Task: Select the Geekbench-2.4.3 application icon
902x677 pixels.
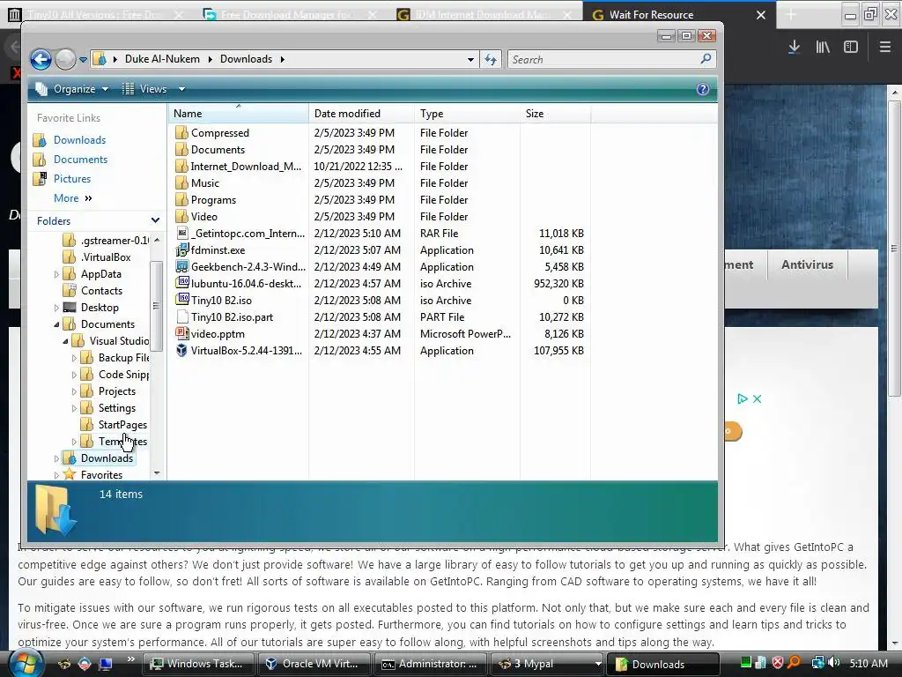Action: [181, 266]
